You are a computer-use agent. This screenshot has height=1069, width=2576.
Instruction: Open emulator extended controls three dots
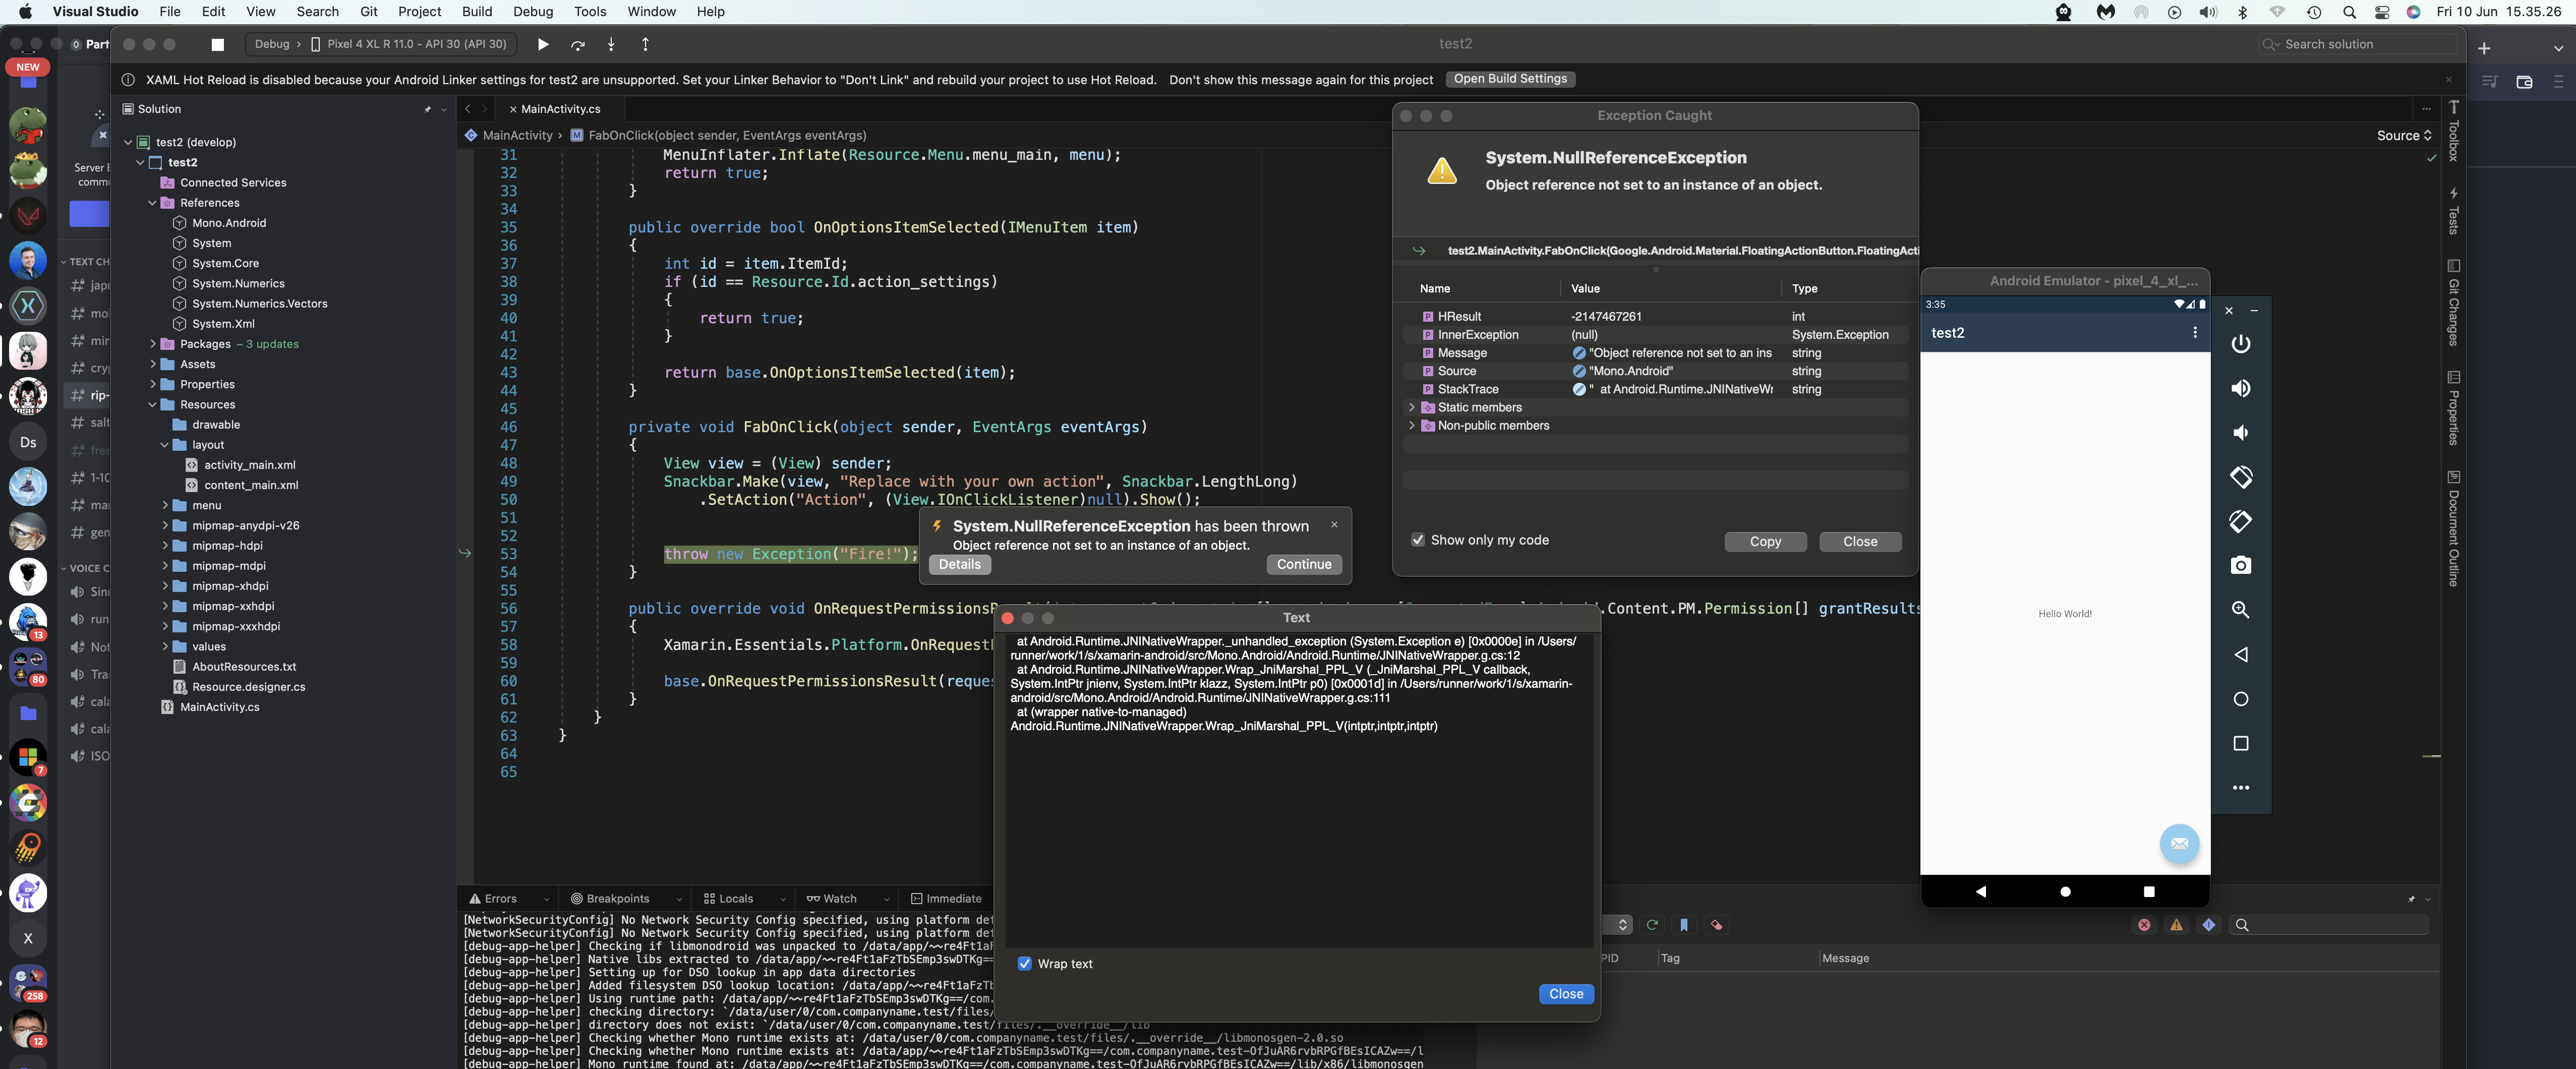tap(2240, 788)
